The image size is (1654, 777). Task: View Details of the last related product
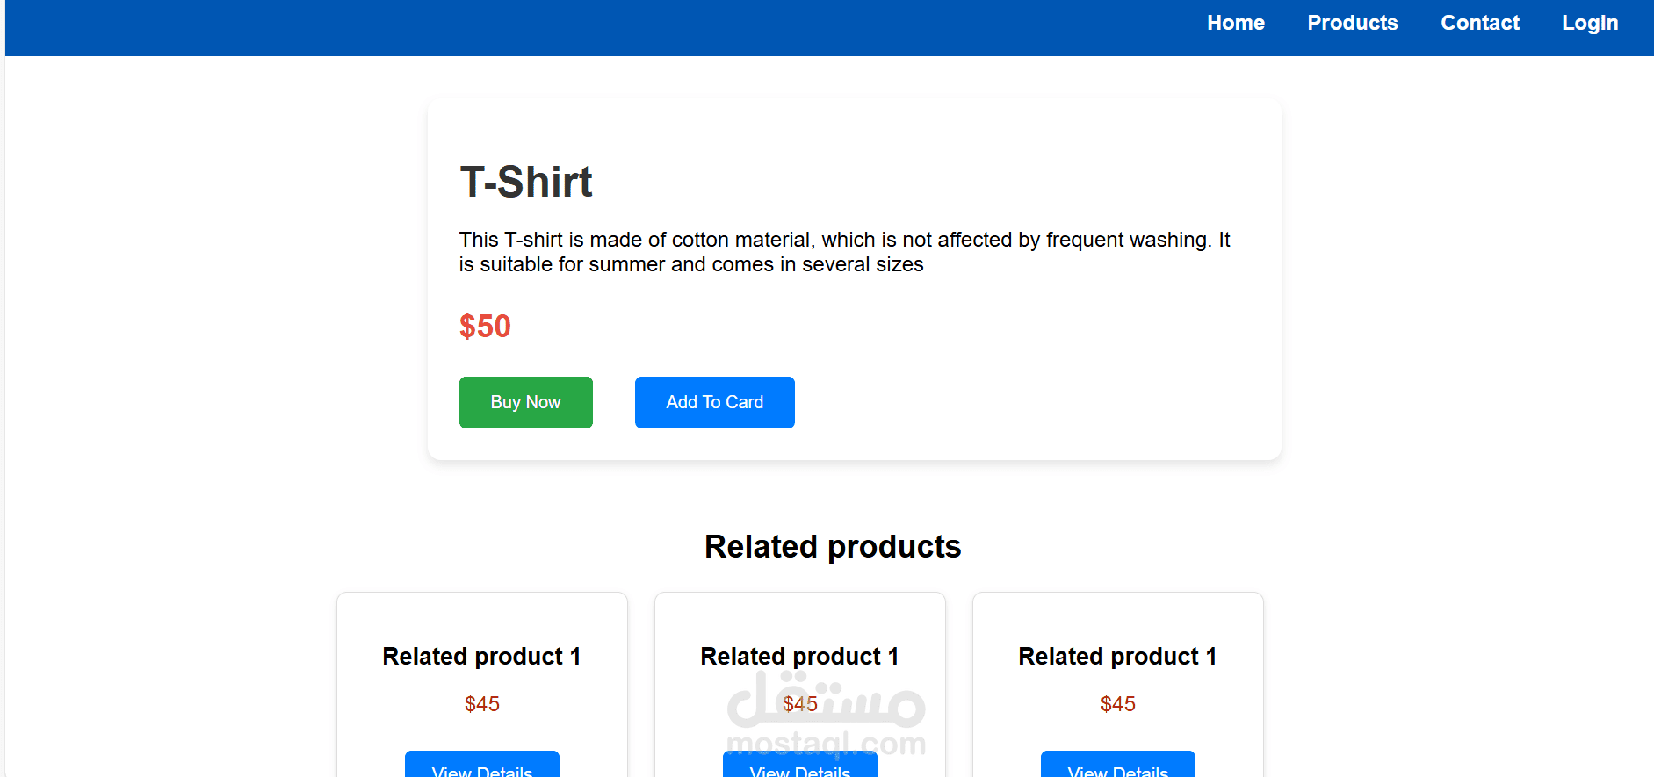[1117, 764]
